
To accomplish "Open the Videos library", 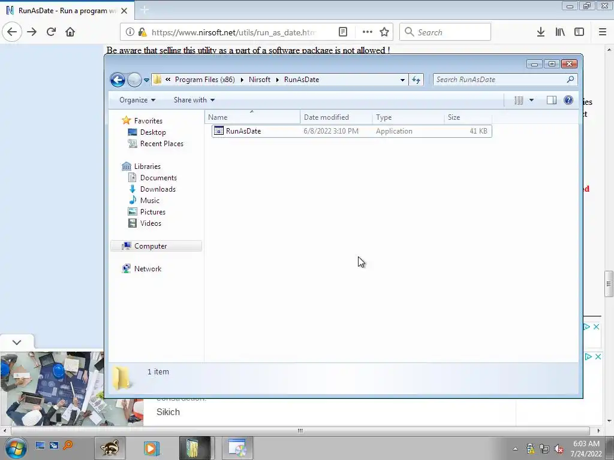I will tap(151, 223).
